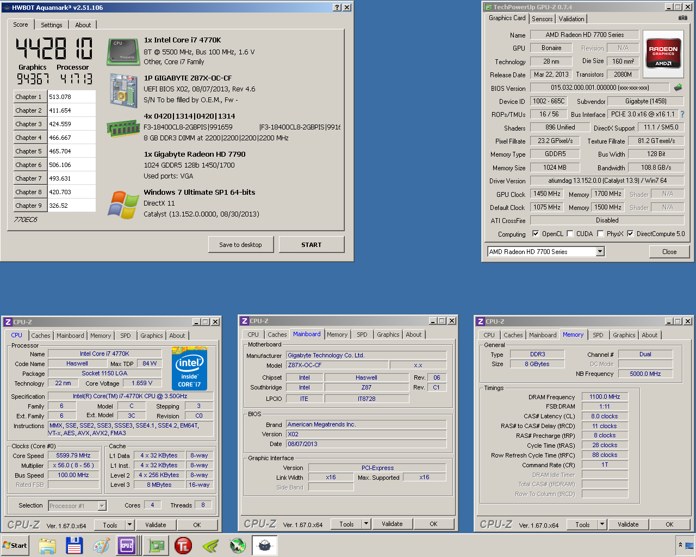This screenshot has width=696, height=557.
Task: Select the Score tab in Aquamark
Action: 21,24
